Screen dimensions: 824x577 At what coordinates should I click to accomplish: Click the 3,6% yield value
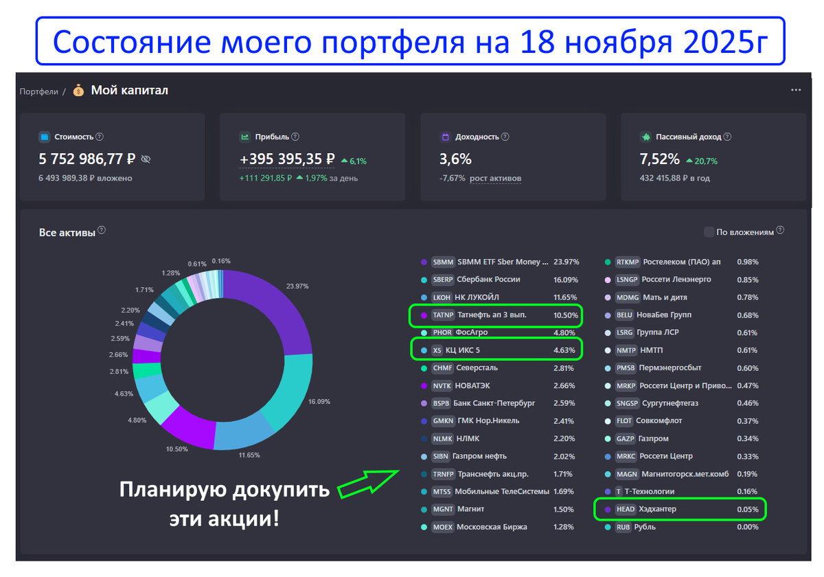coord(455,159)
